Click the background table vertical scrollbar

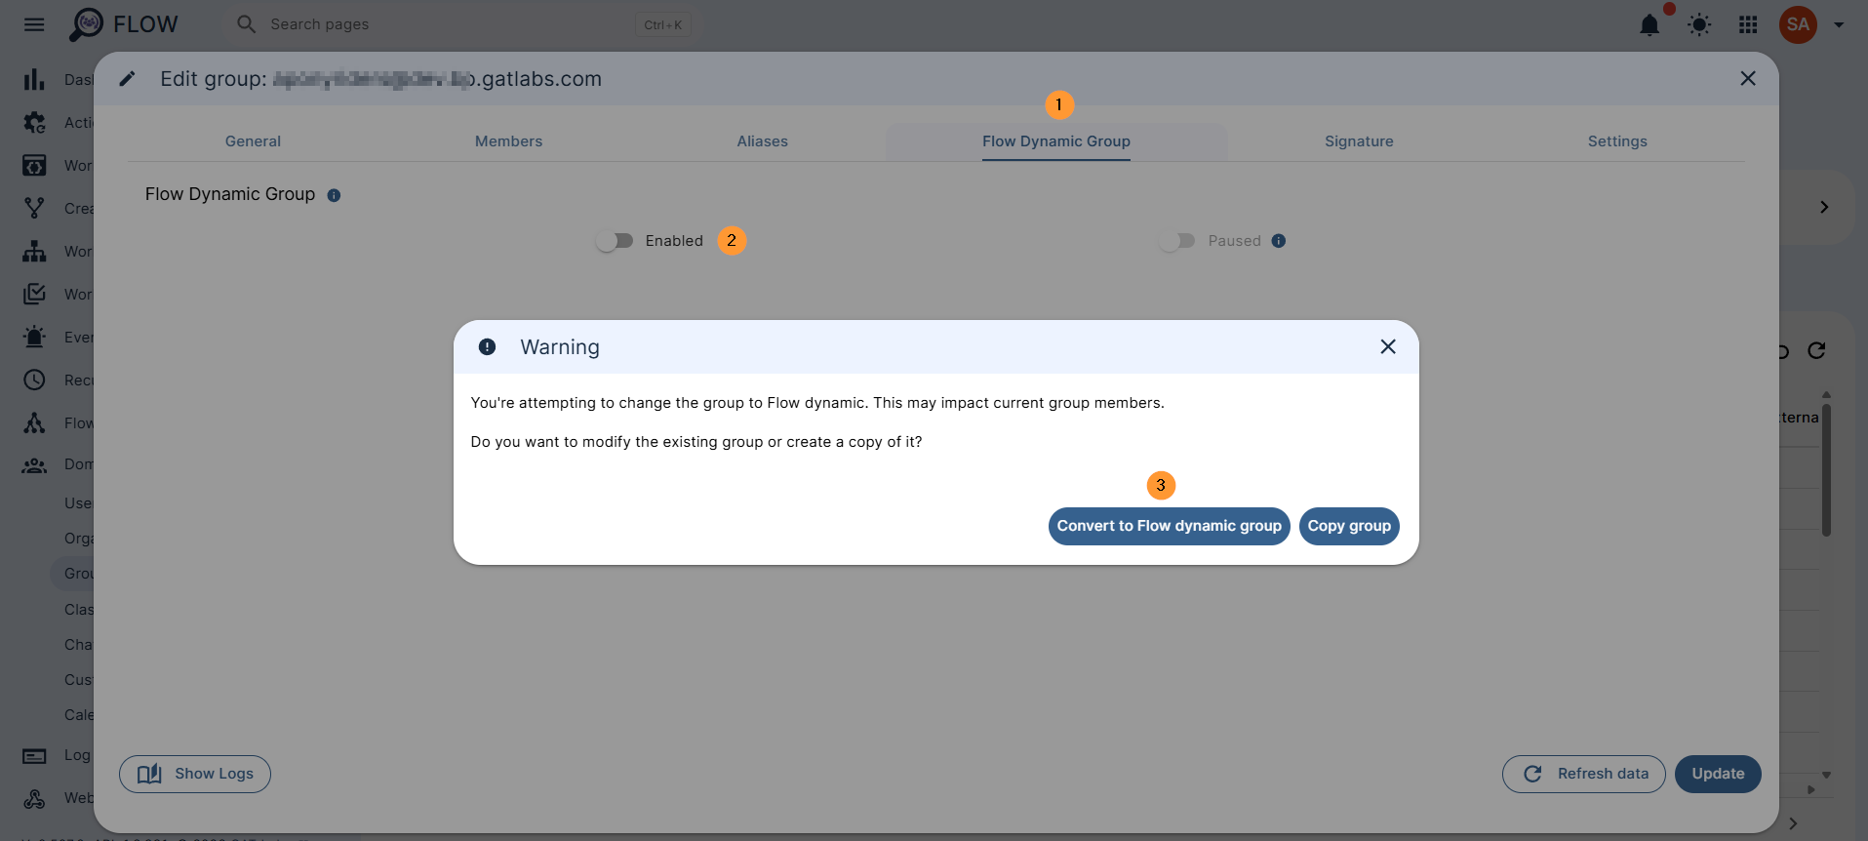point(1826,470)
